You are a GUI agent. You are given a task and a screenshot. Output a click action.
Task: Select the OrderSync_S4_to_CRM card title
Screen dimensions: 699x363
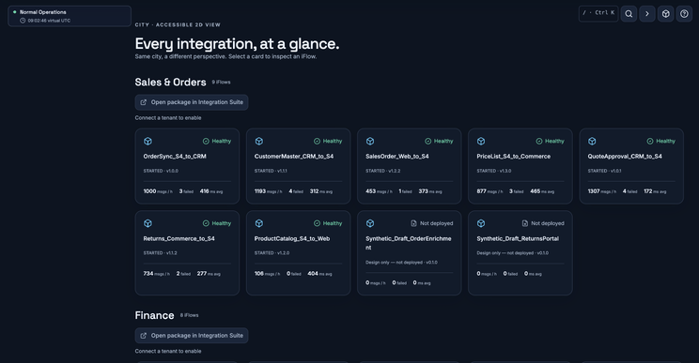tap(175, 157)
